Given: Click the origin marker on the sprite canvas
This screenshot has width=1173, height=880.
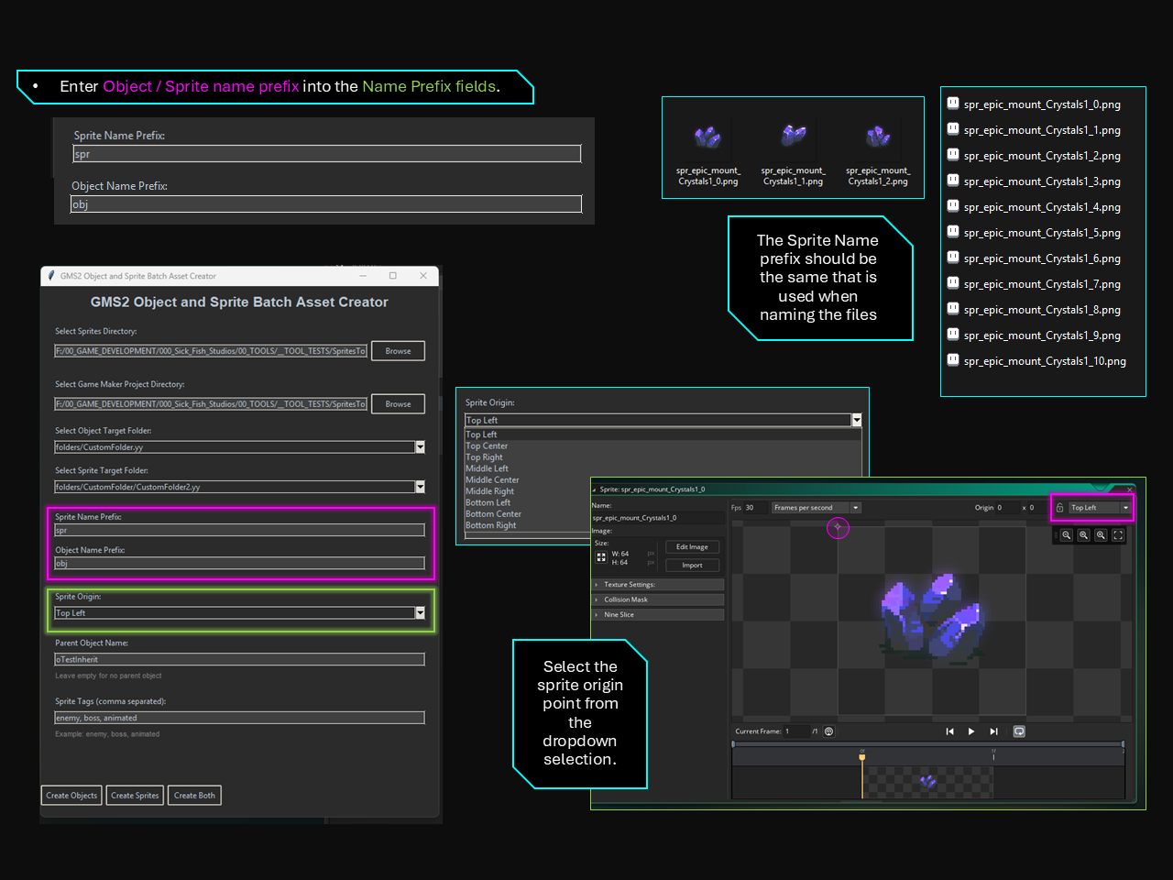Looking at the screenshot, I should point(838,527).
